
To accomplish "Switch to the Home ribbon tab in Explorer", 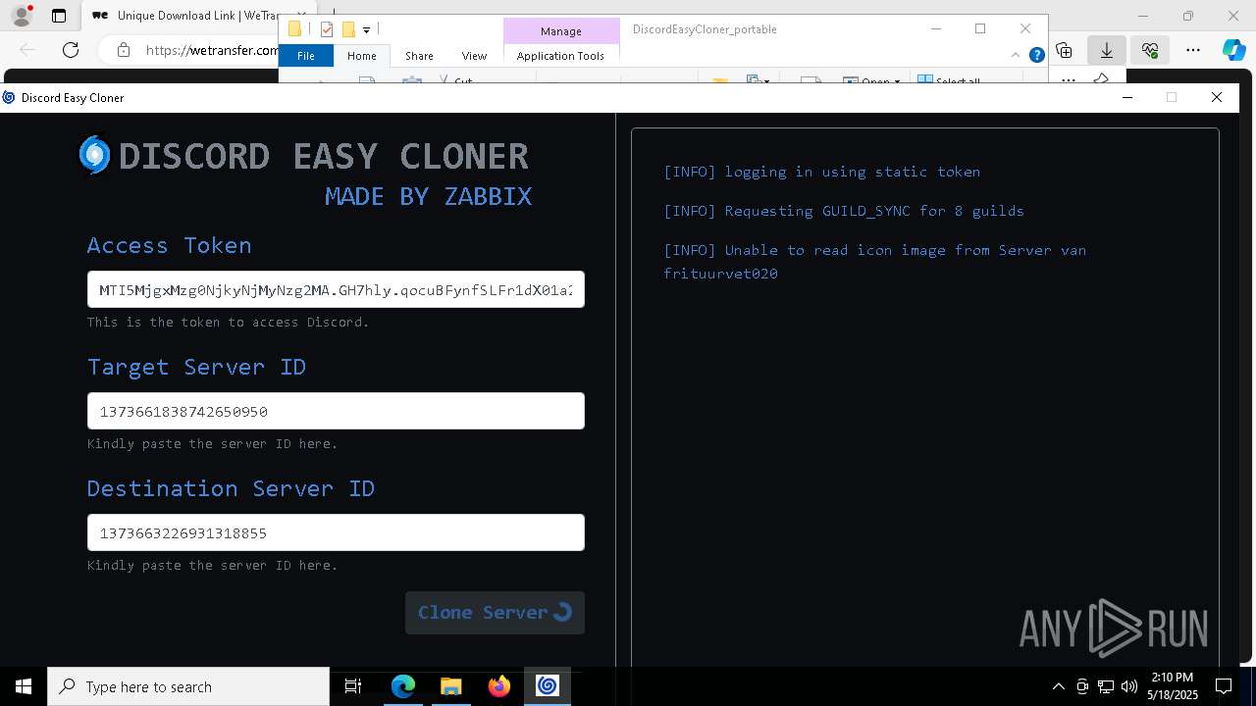I will 362,56.
